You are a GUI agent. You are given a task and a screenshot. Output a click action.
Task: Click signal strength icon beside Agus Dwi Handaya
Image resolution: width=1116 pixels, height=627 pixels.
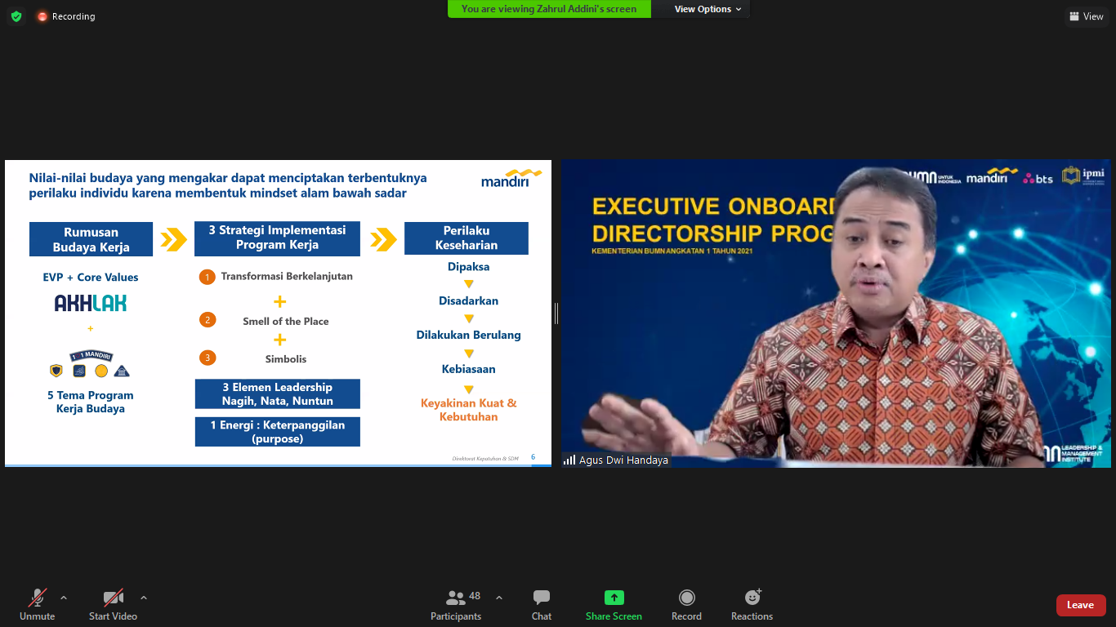pos(569,460)
